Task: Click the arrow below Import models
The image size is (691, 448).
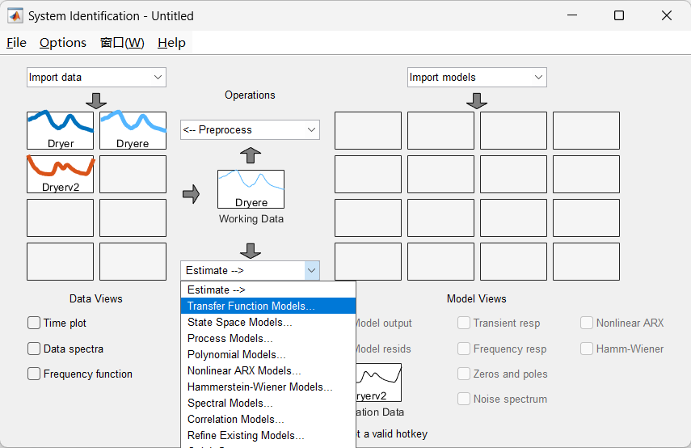Action: (477, 100)
